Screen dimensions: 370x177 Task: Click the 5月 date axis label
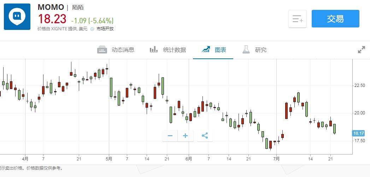coord(109,159)
